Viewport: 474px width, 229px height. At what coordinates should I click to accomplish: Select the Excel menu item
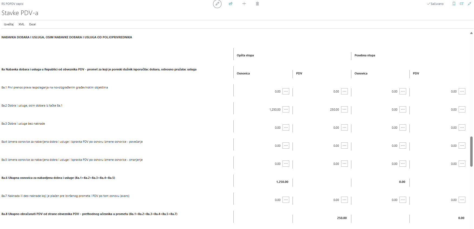pyautogui.click(x=32, y=24)
